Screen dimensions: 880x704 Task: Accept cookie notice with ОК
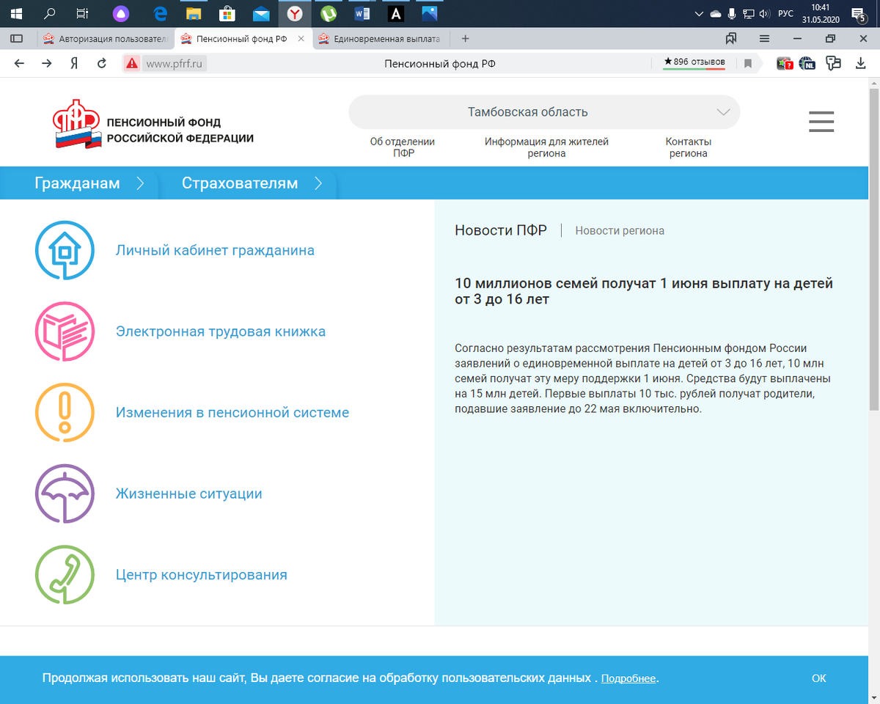819,678
